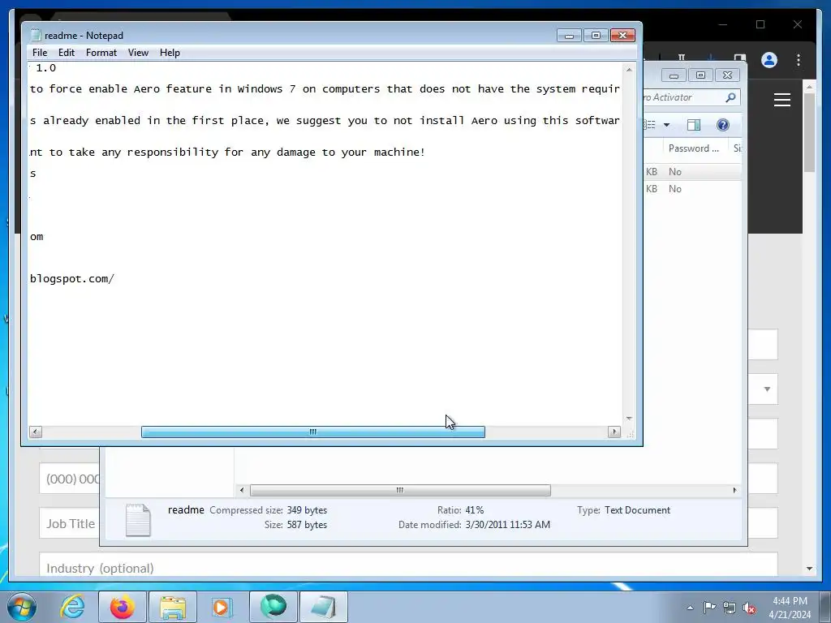
Task: Click the Password column header in Explorer
Action: 695,148
